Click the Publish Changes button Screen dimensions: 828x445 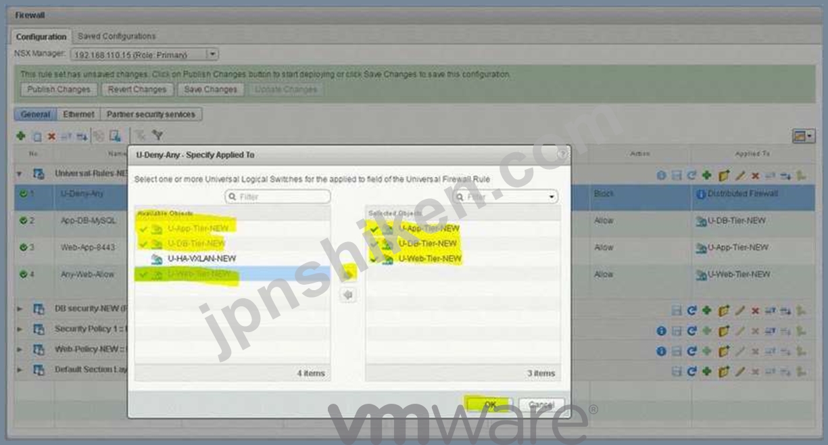59,89
